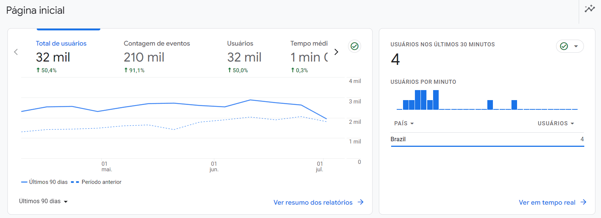The height and width of the screenshot is (218, 601).
Task: Click the Últimos 90 dias legend entry
Action: pyautogui.click(x=45, y=182)
